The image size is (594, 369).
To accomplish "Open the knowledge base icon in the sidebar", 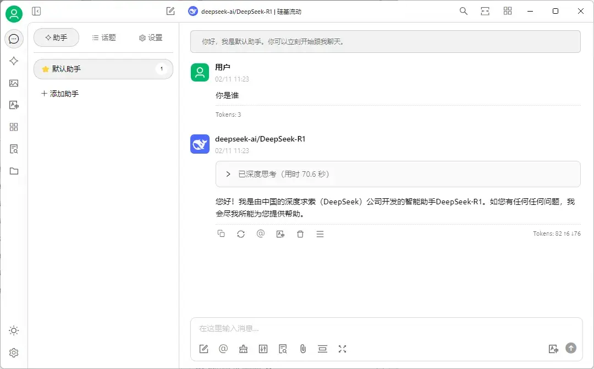I will [14, 149].
